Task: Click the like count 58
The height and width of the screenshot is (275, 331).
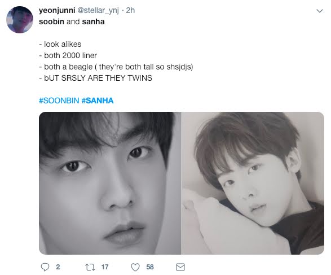Action: point(150,267)
